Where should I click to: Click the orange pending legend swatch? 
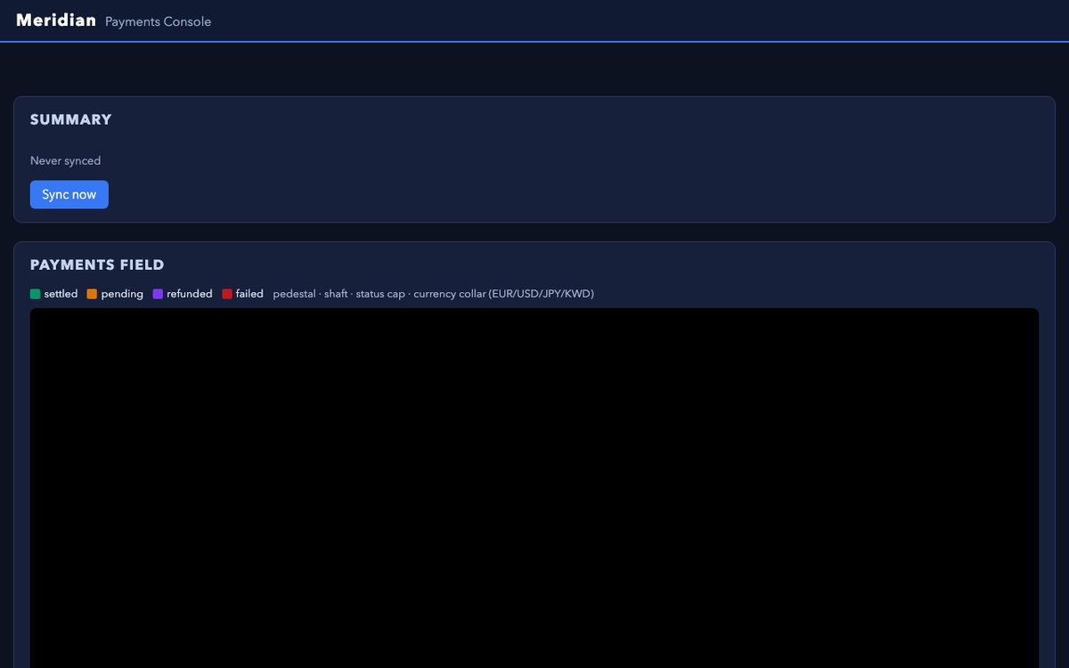point(92,294)
